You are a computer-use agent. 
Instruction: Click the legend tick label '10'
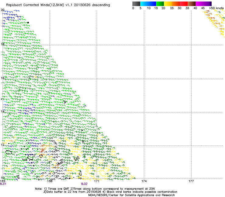tap(149, 8)
